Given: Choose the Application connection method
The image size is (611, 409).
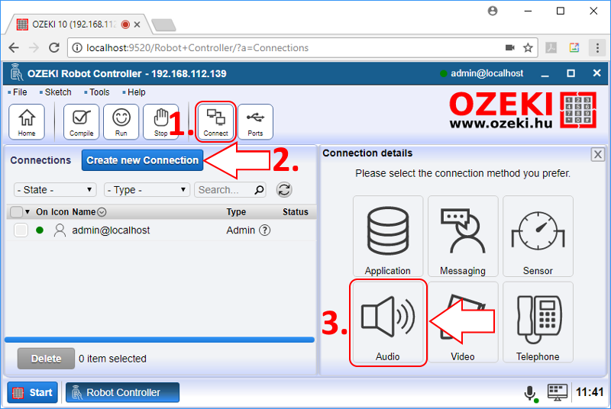Looking at the screenshot, I should (x=388, y=237).
